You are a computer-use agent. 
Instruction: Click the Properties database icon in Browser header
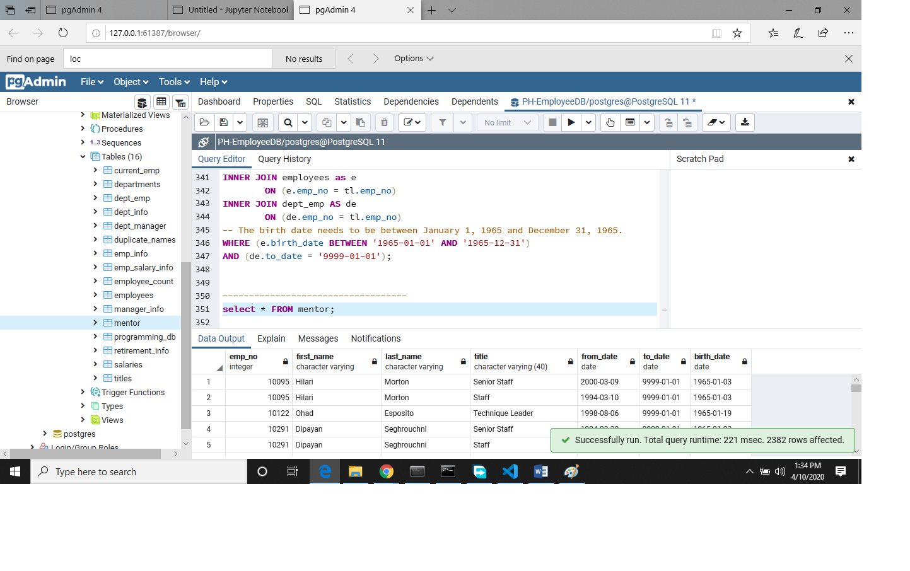click(x=143, y=102)
